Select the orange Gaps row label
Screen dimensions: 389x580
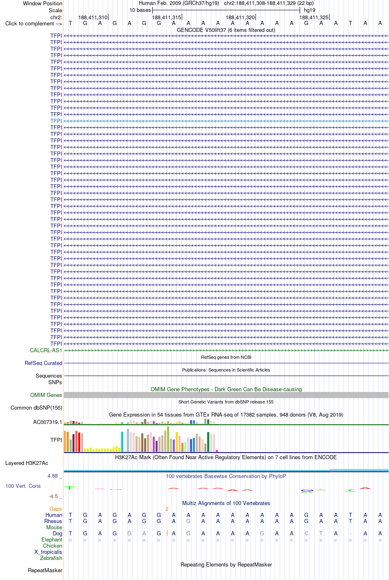56,509
